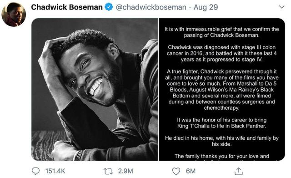Click the cut-off 'The family thanks you' line
This screenshot has height=178, width=291.
point(222,156)
